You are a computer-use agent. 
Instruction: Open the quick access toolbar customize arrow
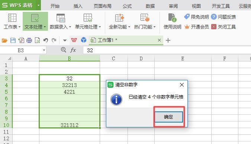pyautogui.click(x=65, y=40)
